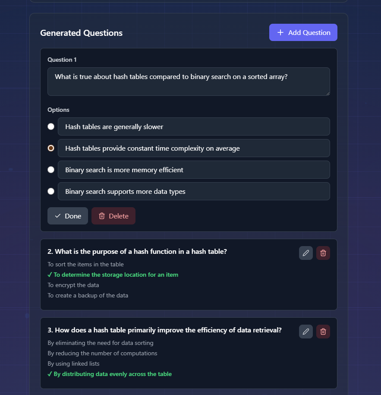
Task: Click into the Question 1 text area
Action: click(189, 82)
